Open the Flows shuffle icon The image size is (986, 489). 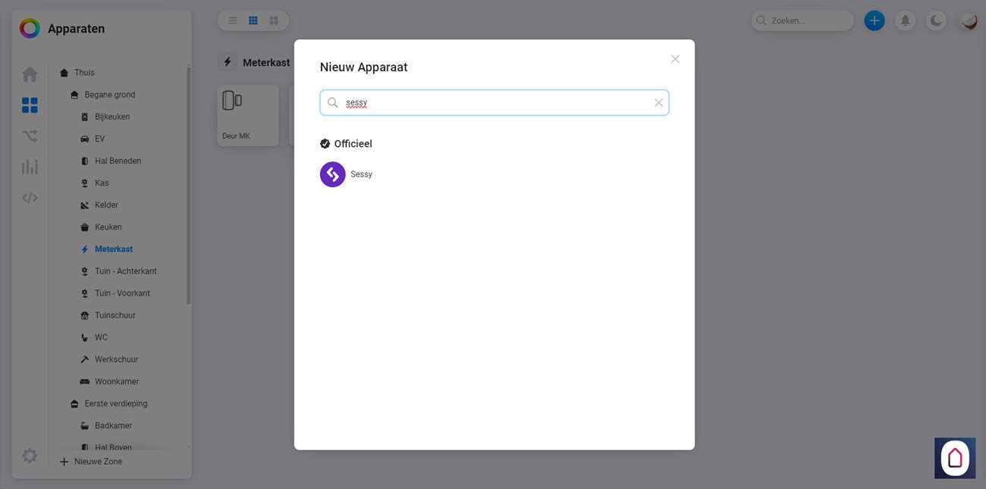(x=30, y=136)
